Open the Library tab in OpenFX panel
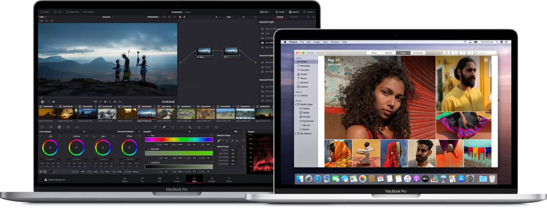Image resolution: width=547 pixels, height=208 pixels. 280,17
